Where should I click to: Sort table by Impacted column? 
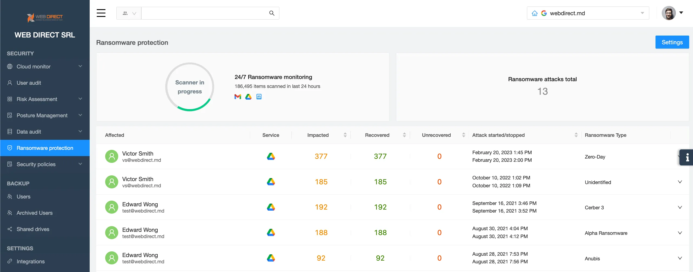pos(345,135)
